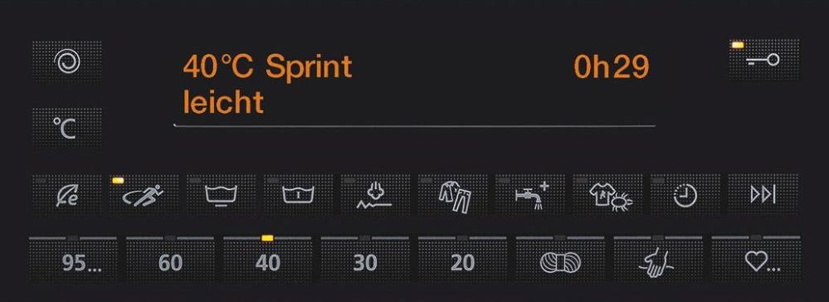Select the wash tub pre-wash icon
This screenshot has width=829, height=302.
pos(221,194)
